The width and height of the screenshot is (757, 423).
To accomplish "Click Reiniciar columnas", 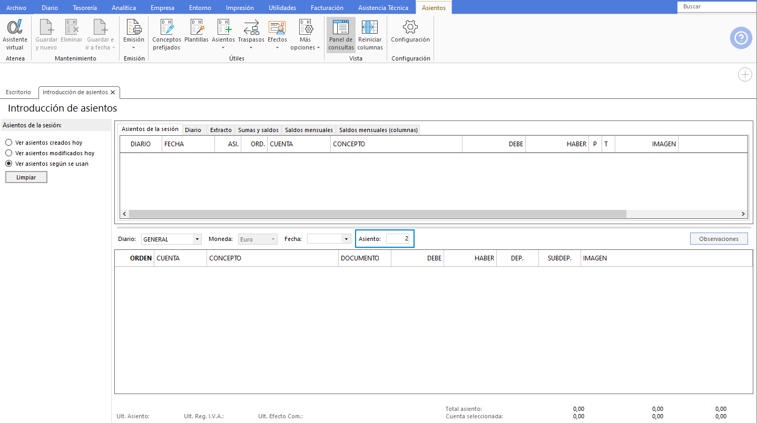I will click(370, 35).
